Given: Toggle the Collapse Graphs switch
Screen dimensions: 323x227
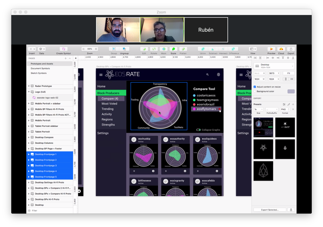Looking at the screenshot, I should [199, 130].
